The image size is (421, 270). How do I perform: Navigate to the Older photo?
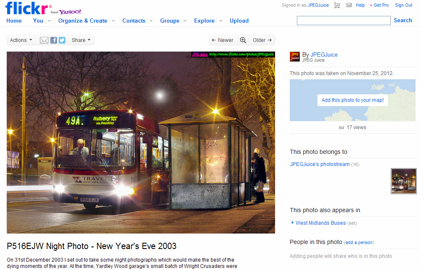pos(262,40)
